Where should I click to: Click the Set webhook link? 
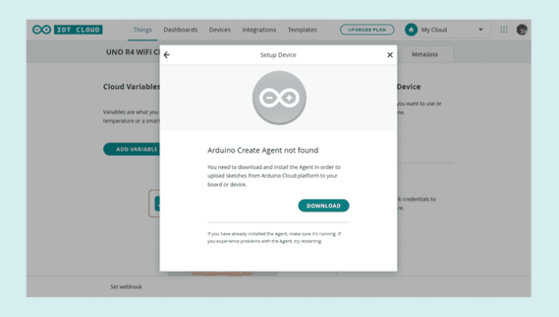pos(126,286)
